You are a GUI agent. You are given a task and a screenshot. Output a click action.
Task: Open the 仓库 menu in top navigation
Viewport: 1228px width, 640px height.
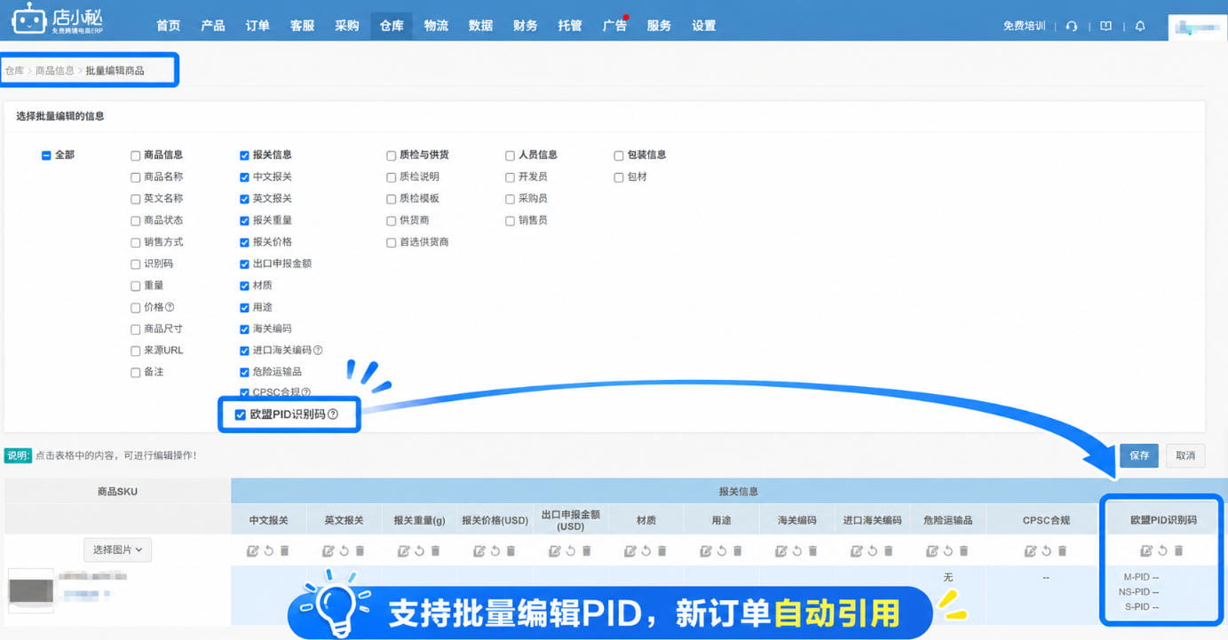(392, 26)
